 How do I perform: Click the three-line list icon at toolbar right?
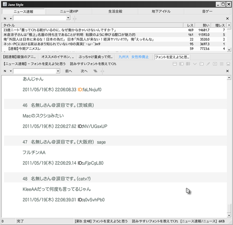tap(222, 64)
